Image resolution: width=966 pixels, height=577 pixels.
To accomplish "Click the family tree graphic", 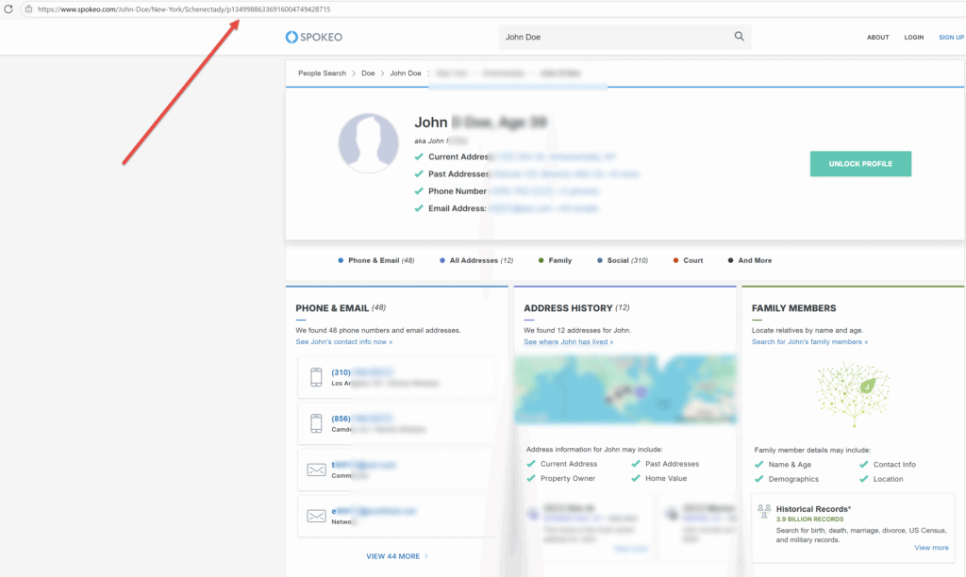I will coord(853,394).
